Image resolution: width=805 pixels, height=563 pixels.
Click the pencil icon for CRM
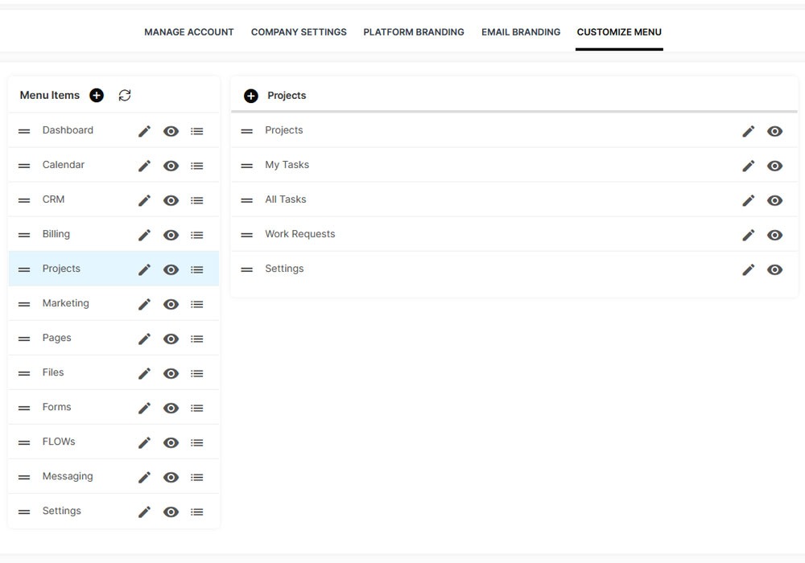pos(144,200)
